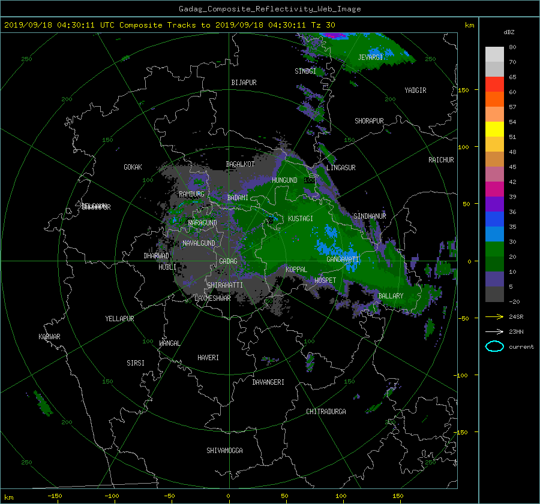Click the LINGASUR city label
This screenshot has height=504, width=540.
click(x=341, y=168)
